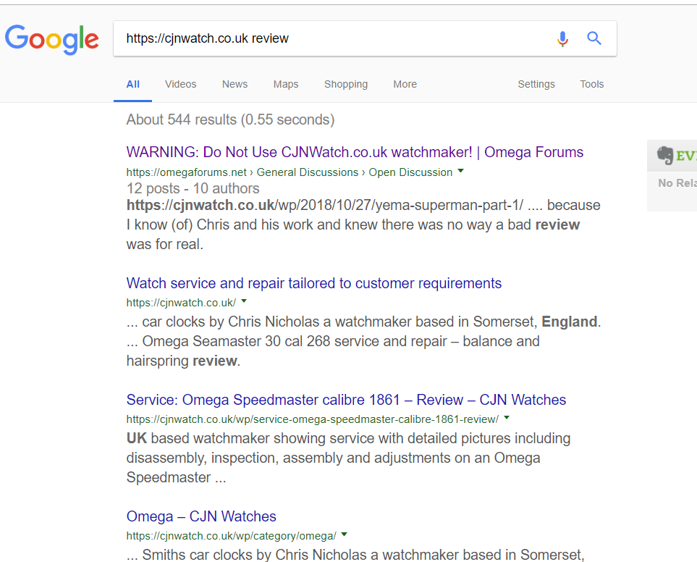Screen dimensions: 697x562
Task: Expand the More search categories menu
Action: click(x=405, y=84)
